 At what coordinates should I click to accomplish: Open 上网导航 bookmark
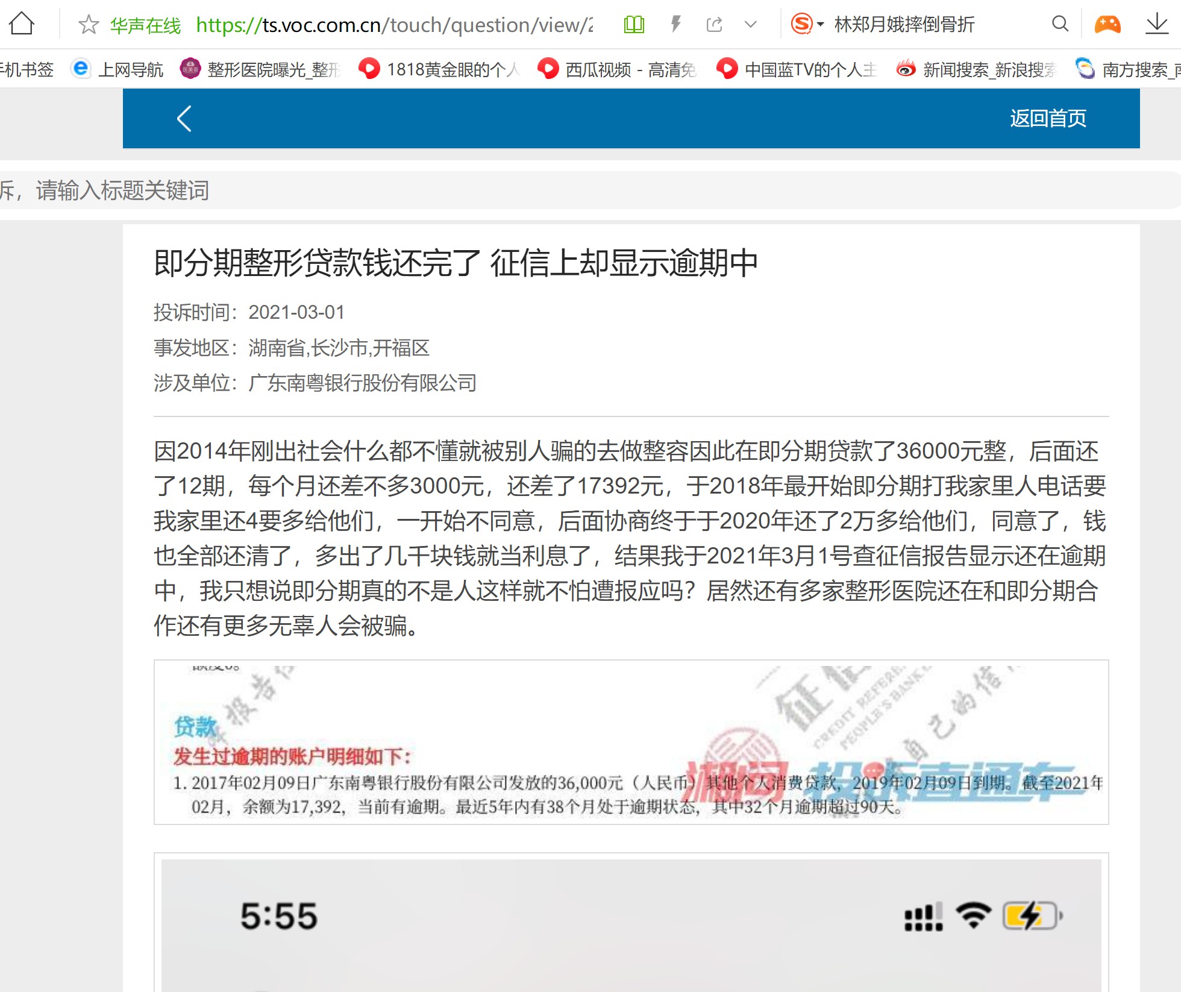(117, 69)
